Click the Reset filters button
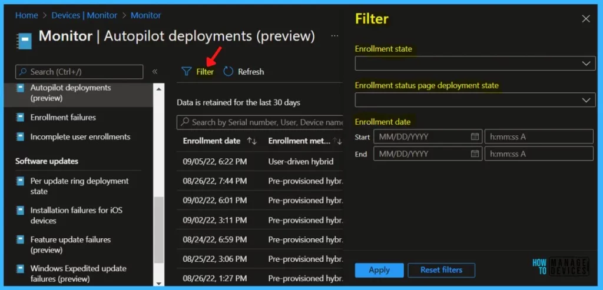This screenshot has height=290, width=603. pos(442,270)
